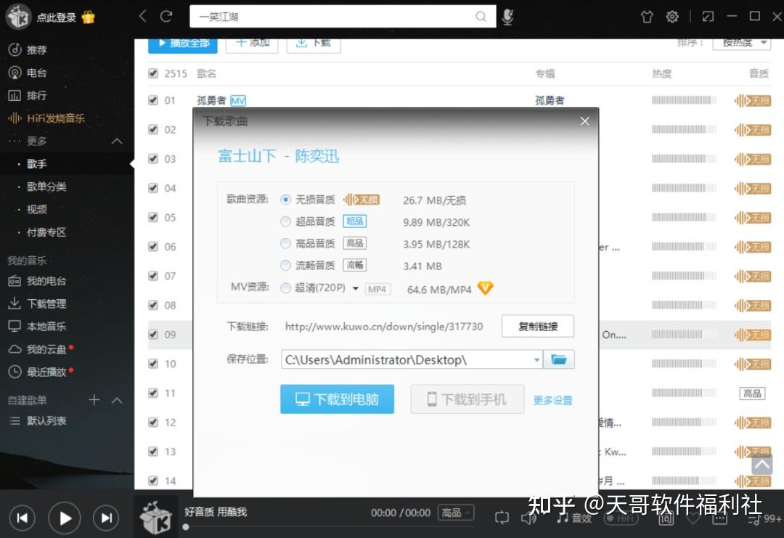This screenshot has height=538, width=784.
Task: Go back with the left arrow icon
Action: click(143, 16)
